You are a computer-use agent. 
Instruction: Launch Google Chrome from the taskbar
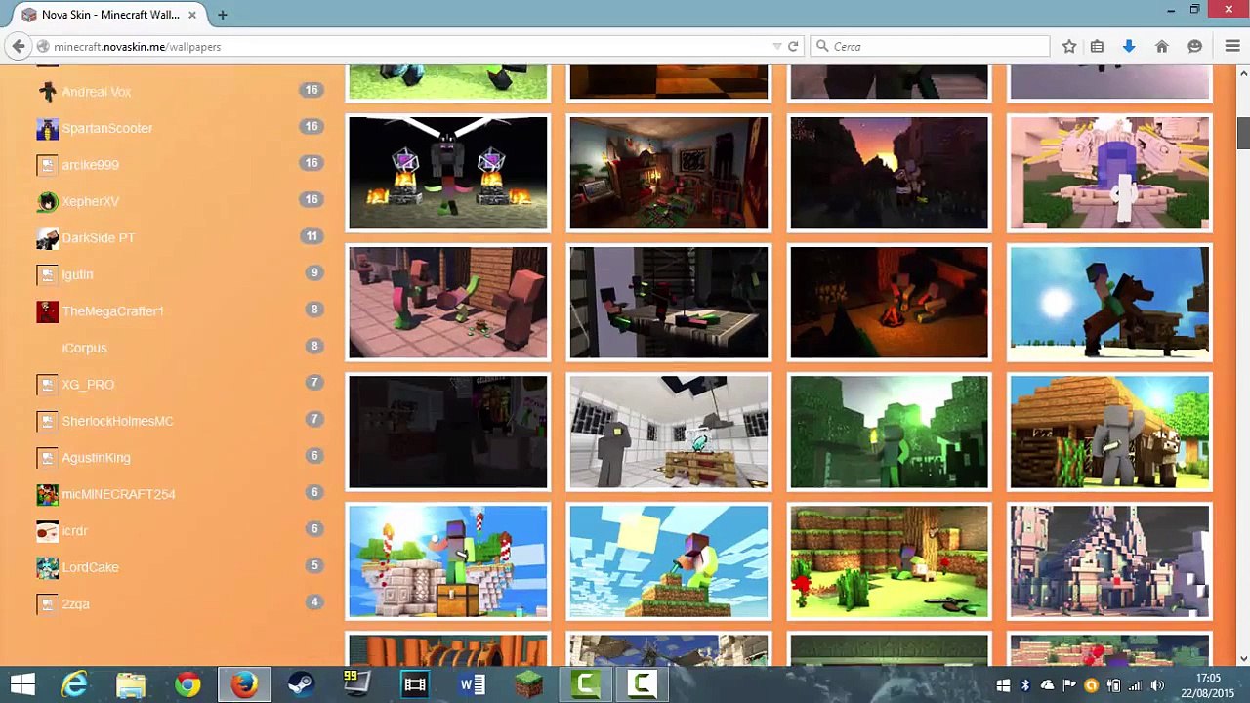pos(187,684)
